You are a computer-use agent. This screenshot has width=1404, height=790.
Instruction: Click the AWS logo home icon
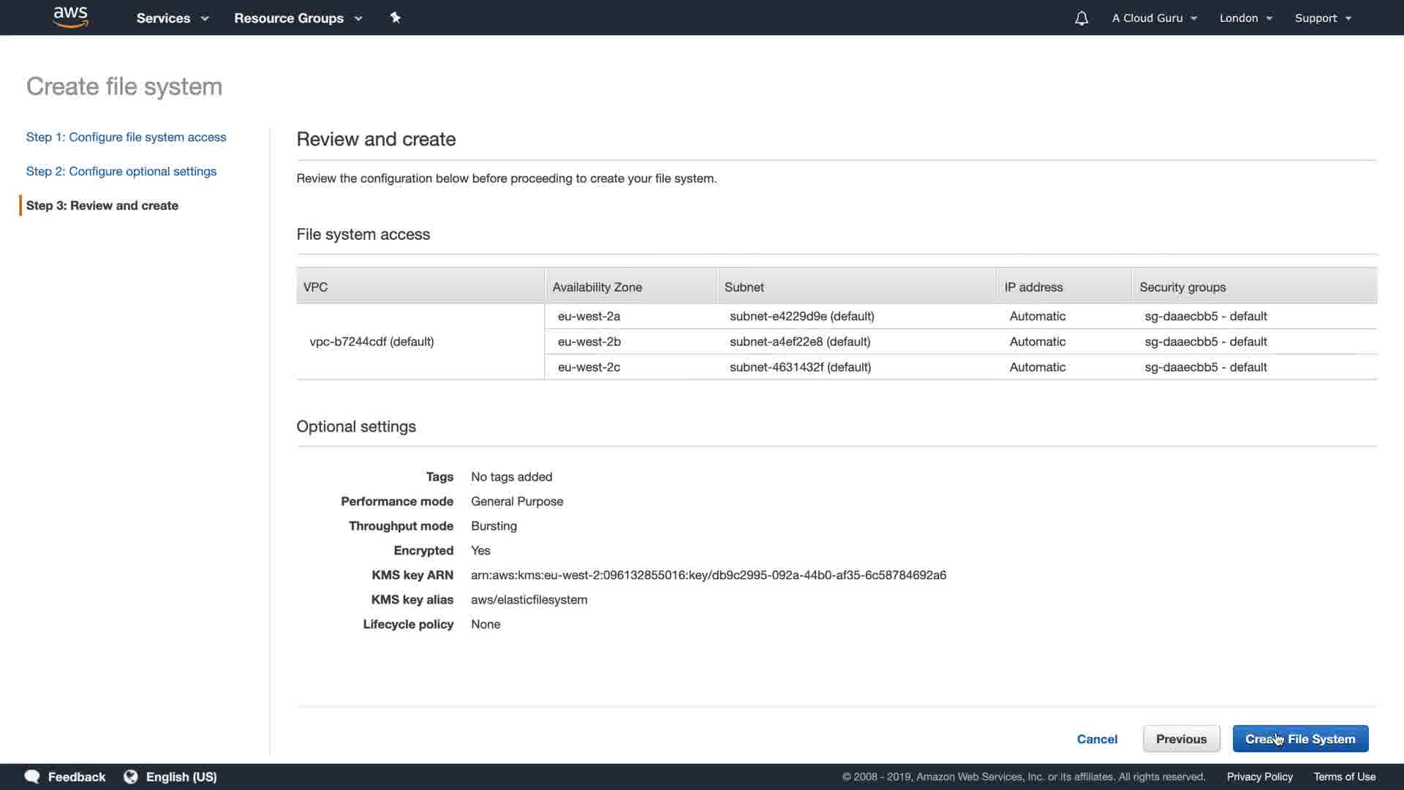click(x=71, y=18)
